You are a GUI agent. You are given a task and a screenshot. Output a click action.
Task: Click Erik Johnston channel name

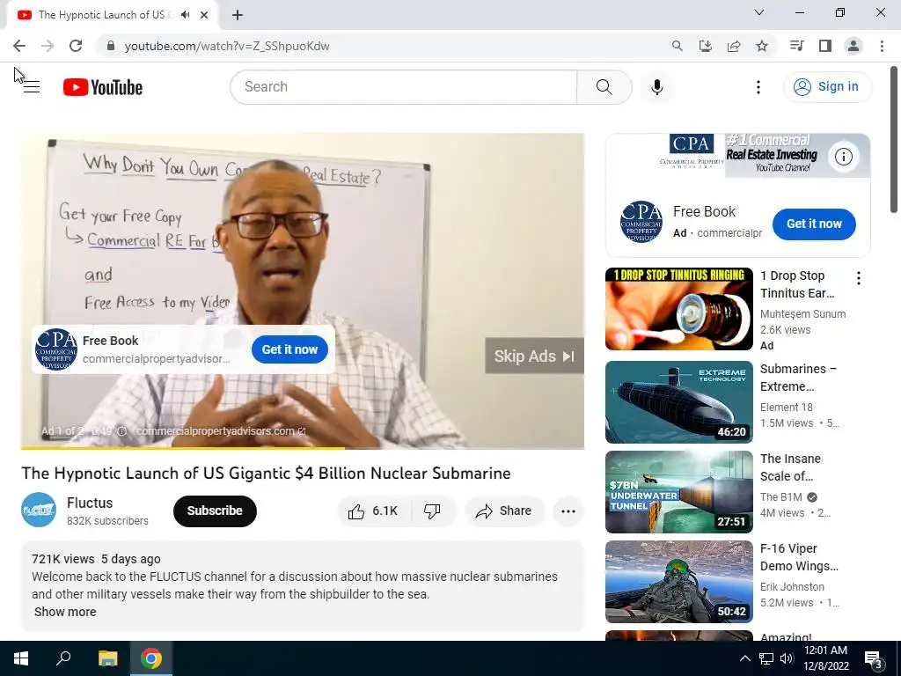(x=792, y=587)
